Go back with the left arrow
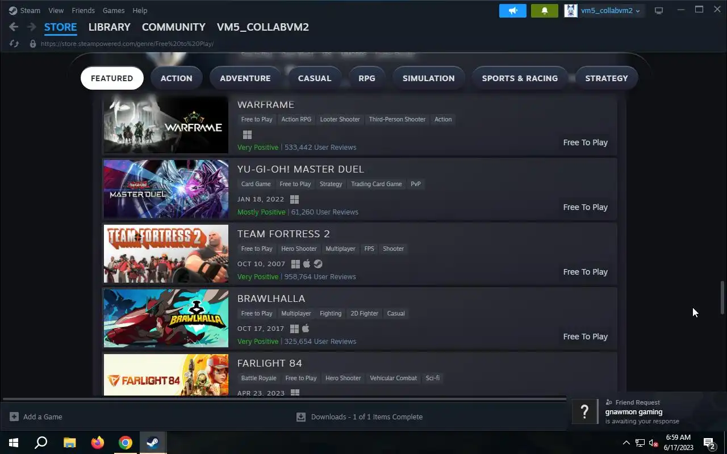Image resolution: width=727 pixels, height=454 pixels. (14, 27)
